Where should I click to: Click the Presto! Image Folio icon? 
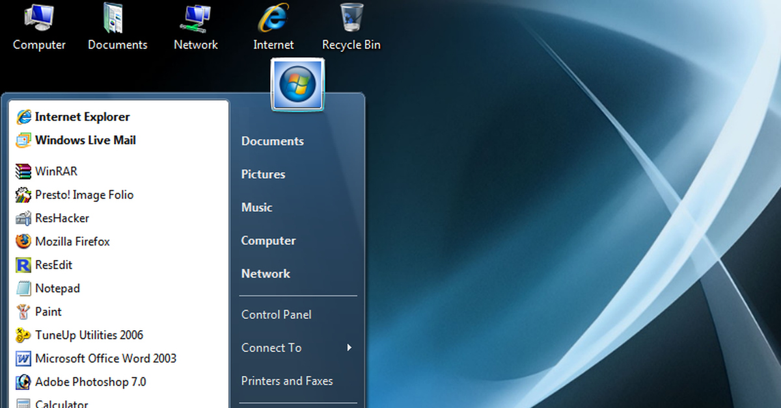(x=24, y=195)
